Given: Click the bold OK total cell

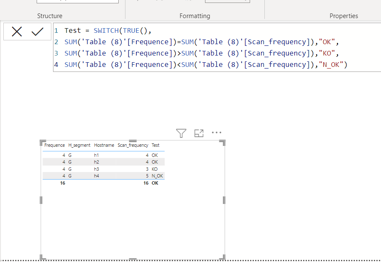Looking at the screenshot, I should pyautogui.click(x=155, y=183).
